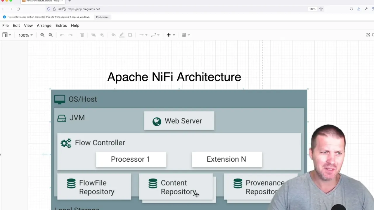Click the Shadow toggle icon
This screenshot has height=210, width=374.
[130, 35]
